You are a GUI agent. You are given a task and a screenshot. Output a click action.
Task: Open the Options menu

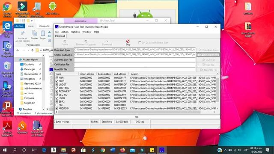click(x=75, y=32)
